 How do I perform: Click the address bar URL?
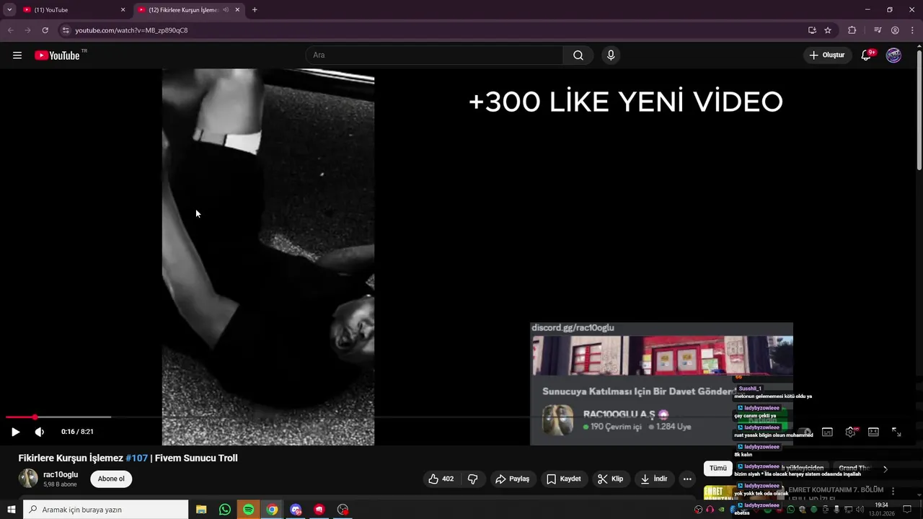tap(131, 30)
